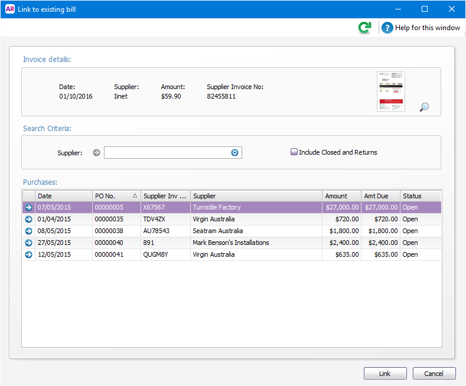Click the arrow icon beside Supplier field
Viewport: 466px width, 386px height.
coord(97,153)
